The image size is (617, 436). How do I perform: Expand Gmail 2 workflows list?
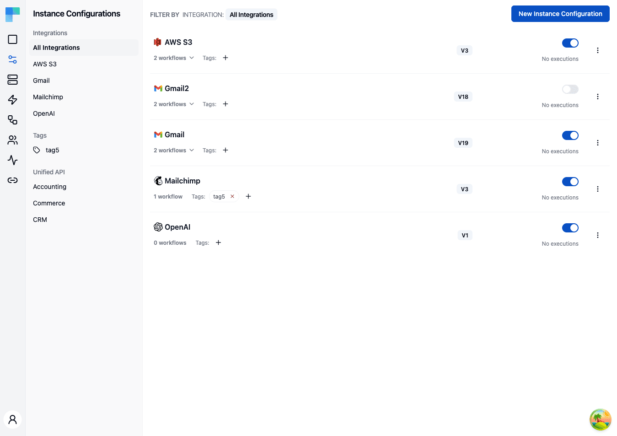click(x=174, y=151)
